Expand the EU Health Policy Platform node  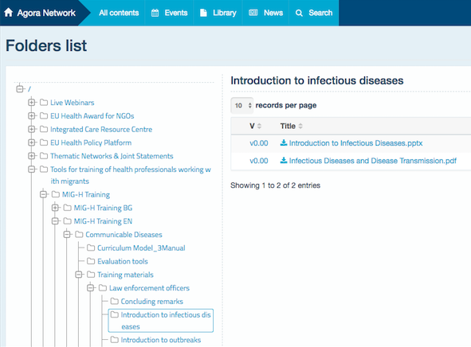32,142
